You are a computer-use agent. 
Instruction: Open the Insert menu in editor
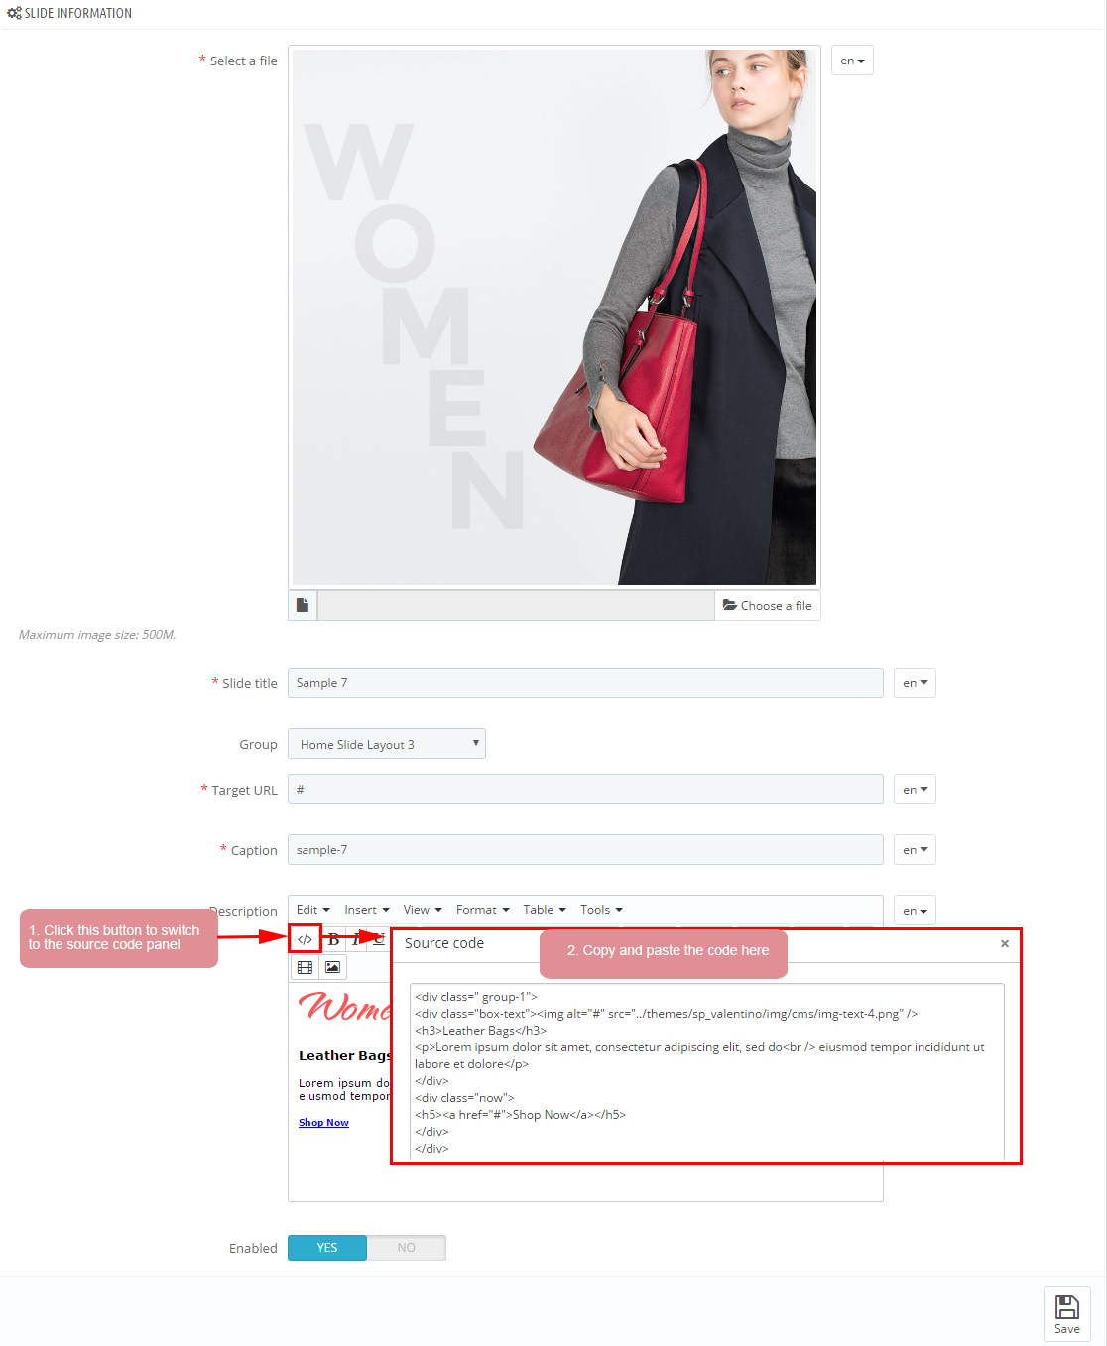click(x=366, y=910)
